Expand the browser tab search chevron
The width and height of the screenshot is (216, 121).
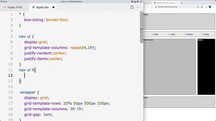214,3
